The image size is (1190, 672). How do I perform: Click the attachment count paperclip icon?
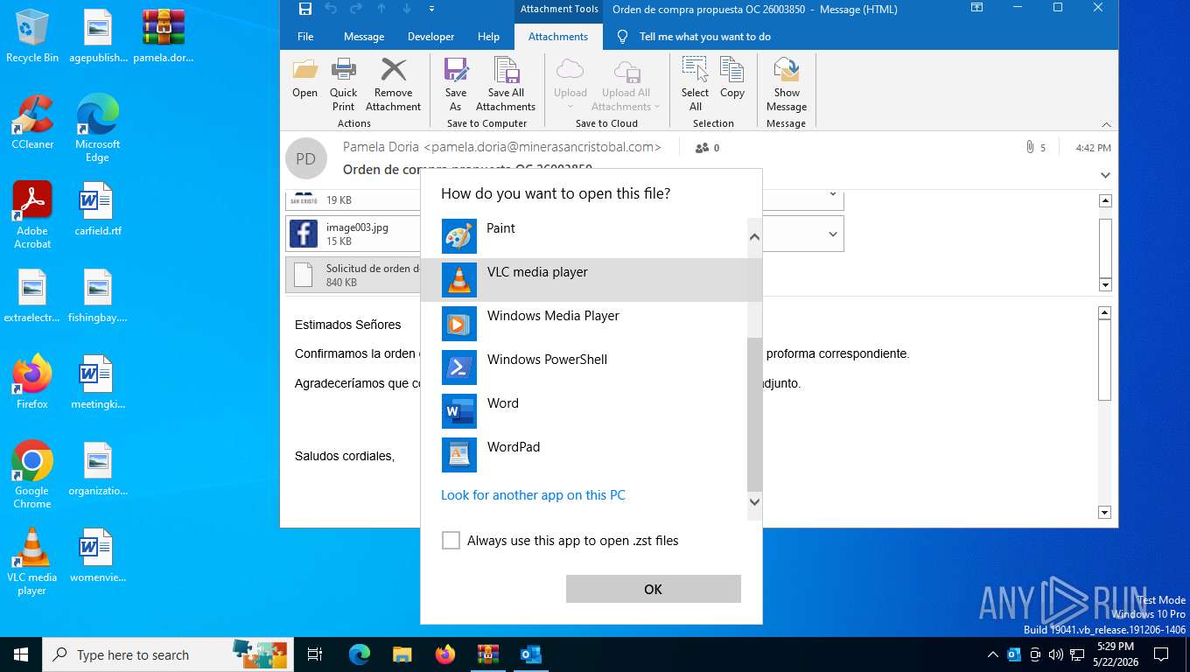point(1031,148)
